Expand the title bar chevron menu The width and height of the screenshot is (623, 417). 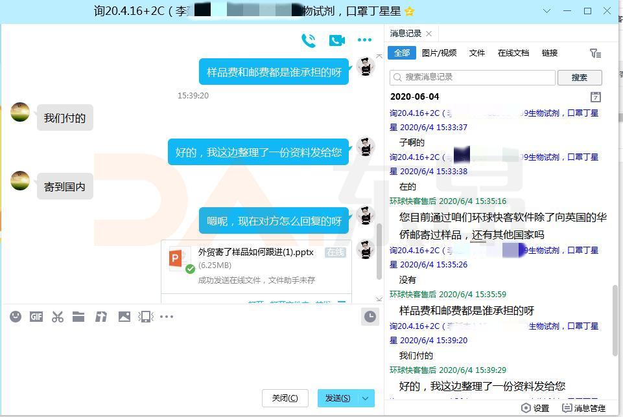pos(547,11)
